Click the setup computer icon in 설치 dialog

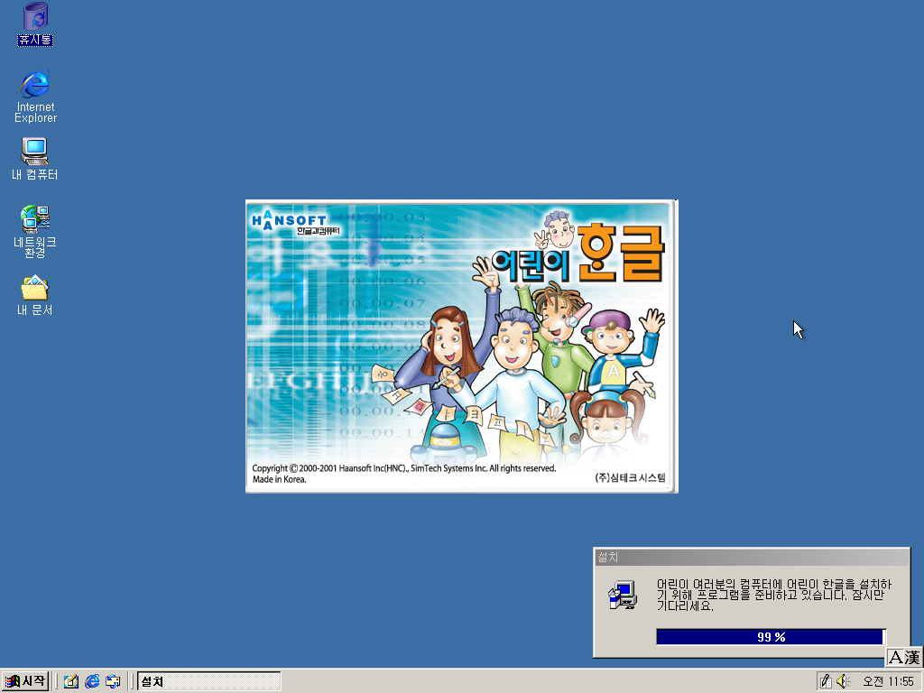pyautogui.click(x=623, y=595)
